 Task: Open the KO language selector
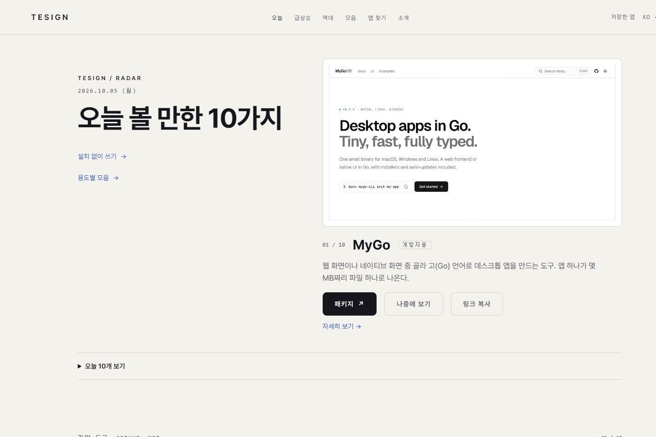tap(649, 17)
